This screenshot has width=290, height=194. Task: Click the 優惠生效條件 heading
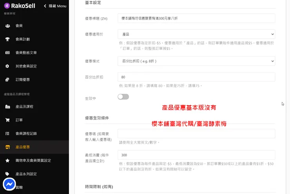point(97,118)
